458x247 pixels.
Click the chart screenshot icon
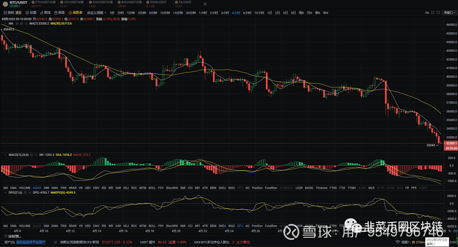[438, 13]
